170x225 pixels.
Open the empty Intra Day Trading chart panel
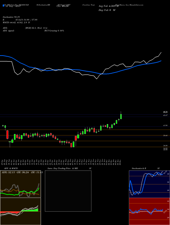[x=68, y=191]
